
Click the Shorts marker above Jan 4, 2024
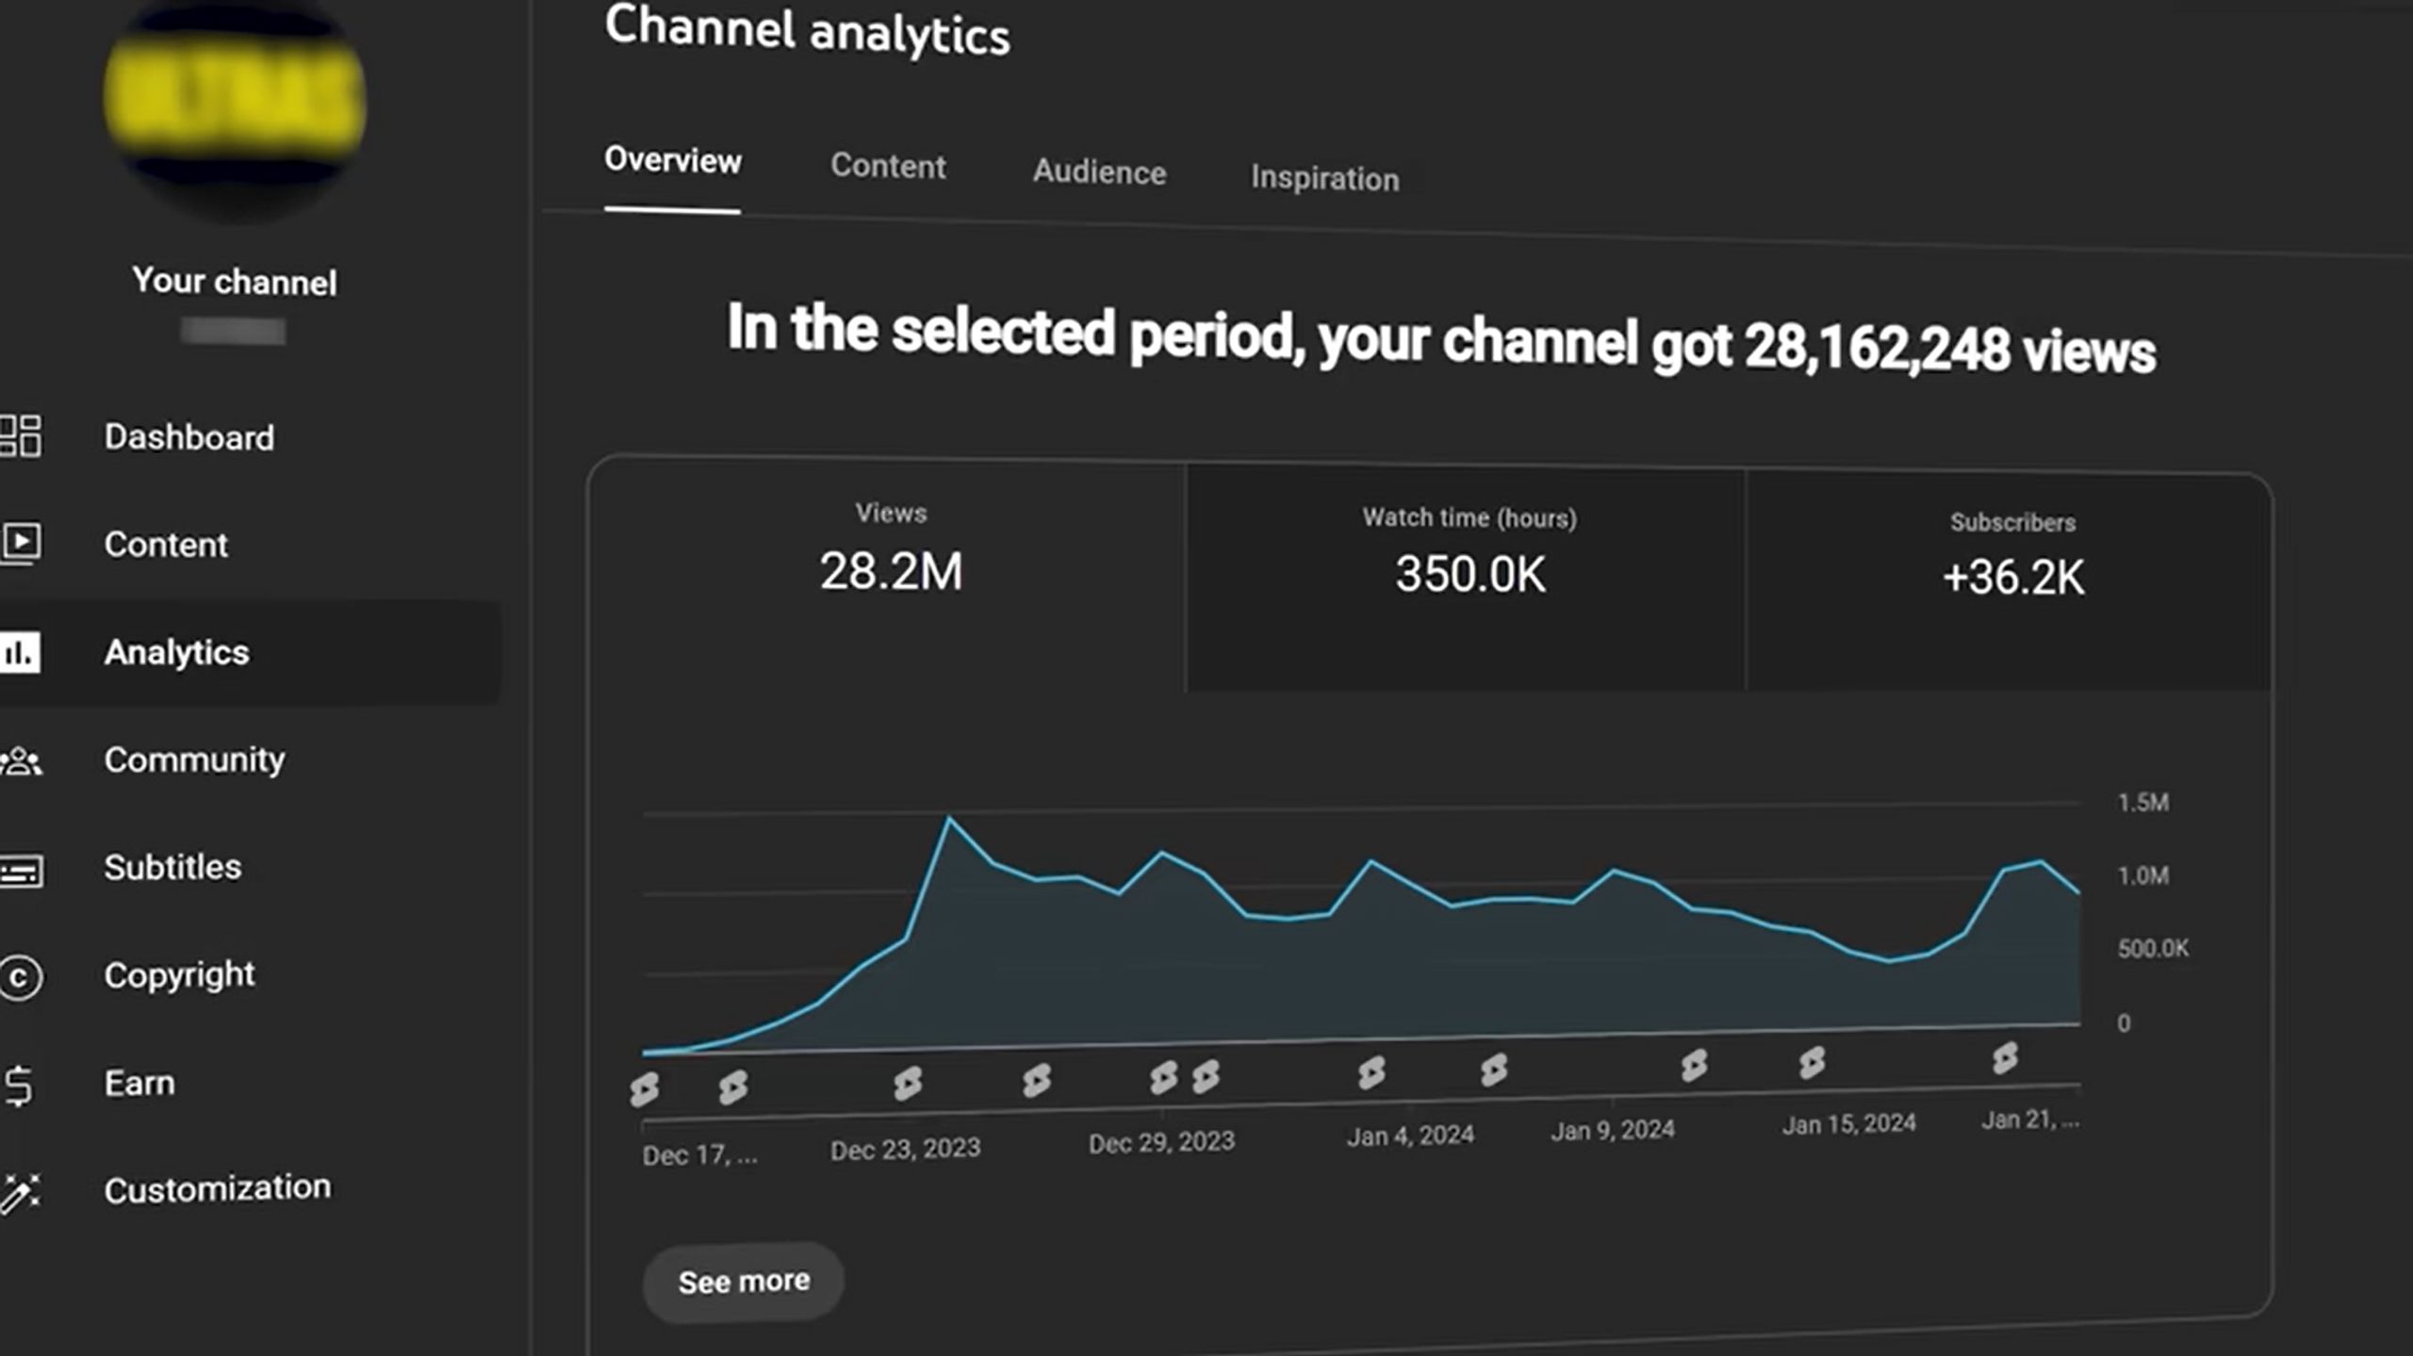pyautogui.click(x=1371, y=1071)
